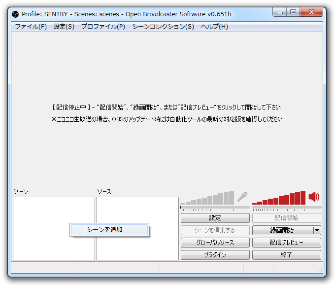Viewport: 335px width, 285px height.
Task: Expand the 録画開始 dropdown arrow
Action: click(x=317, y=230)
